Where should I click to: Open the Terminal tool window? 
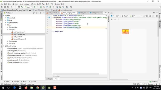15,82
